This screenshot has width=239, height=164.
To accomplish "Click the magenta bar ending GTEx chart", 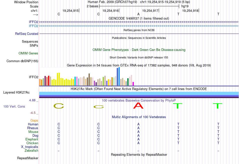I will pos(133,84).
